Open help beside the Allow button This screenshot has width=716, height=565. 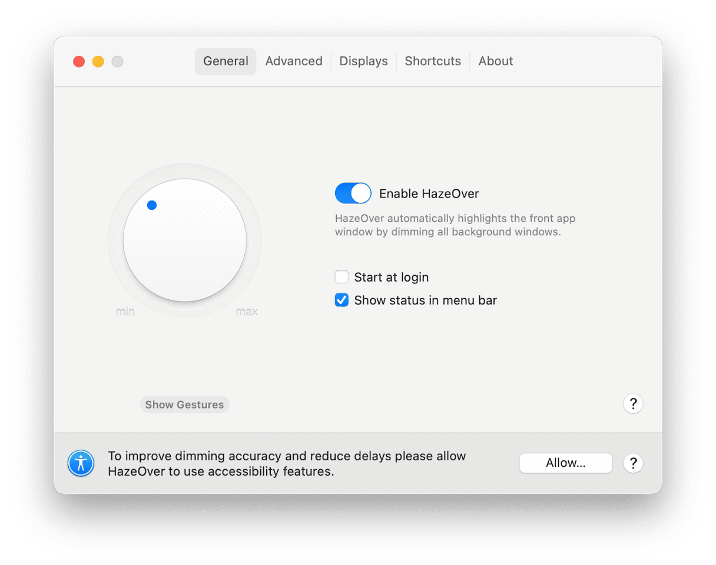tap(633, 463)
